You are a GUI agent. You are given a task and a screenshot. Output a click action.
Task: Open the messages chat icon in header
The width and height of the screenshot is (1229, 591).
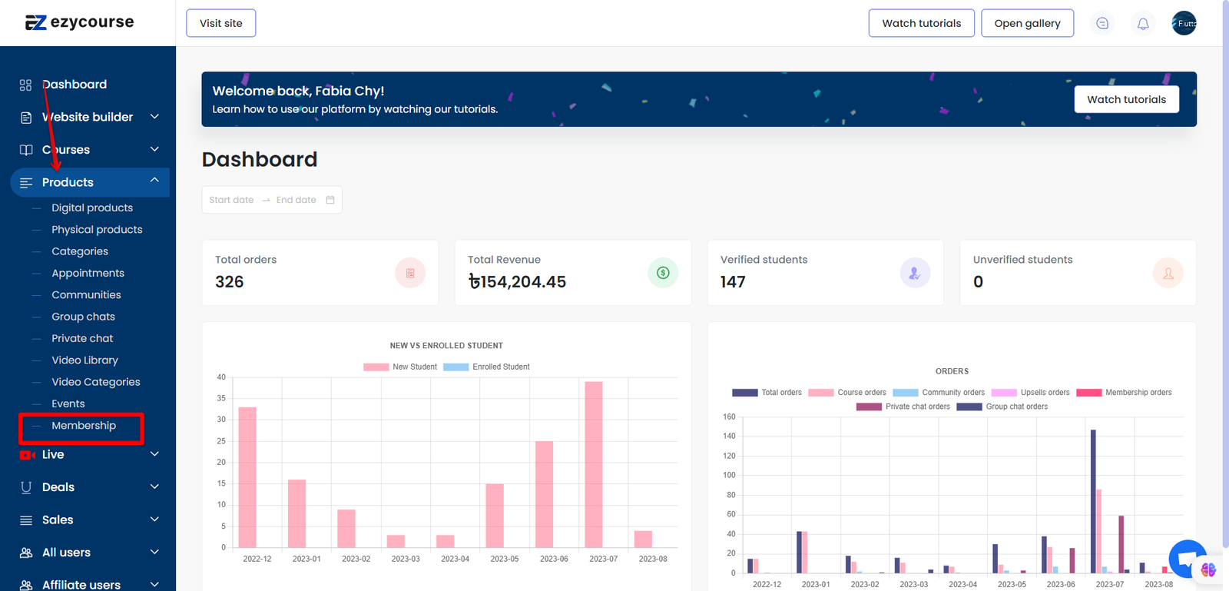[1102, 24]
